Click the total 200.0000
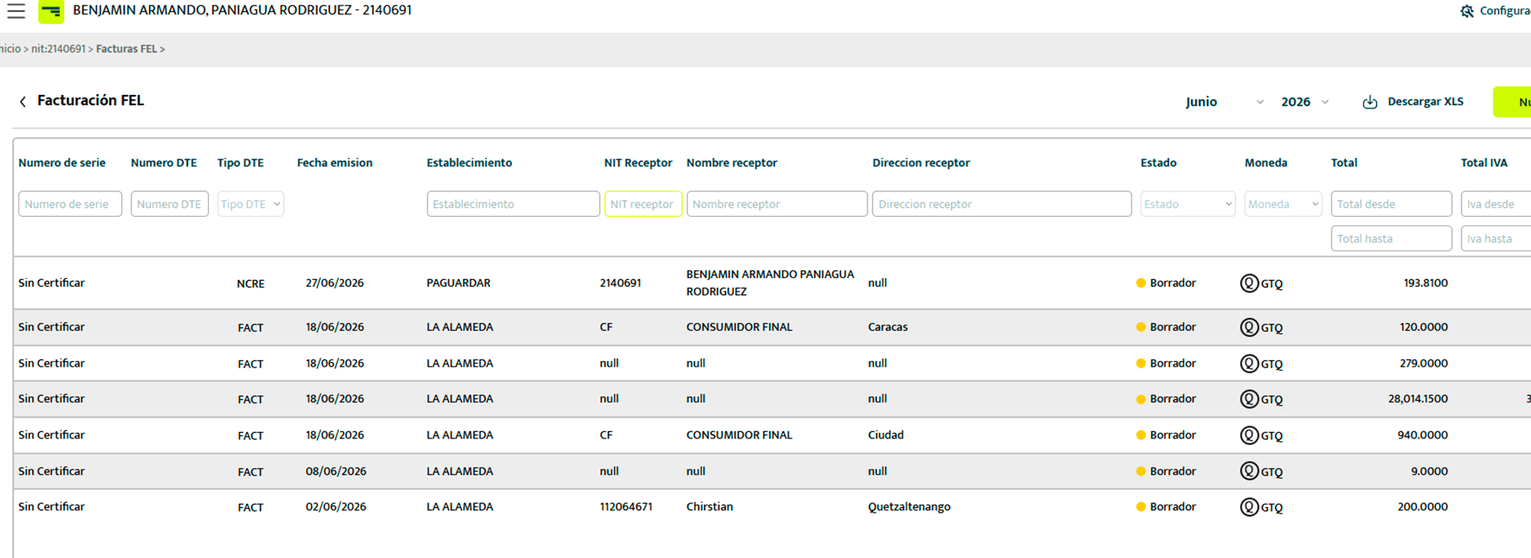Image resolution: width=1531 pixels, height=558 pixels. (x=1423, y=506)
